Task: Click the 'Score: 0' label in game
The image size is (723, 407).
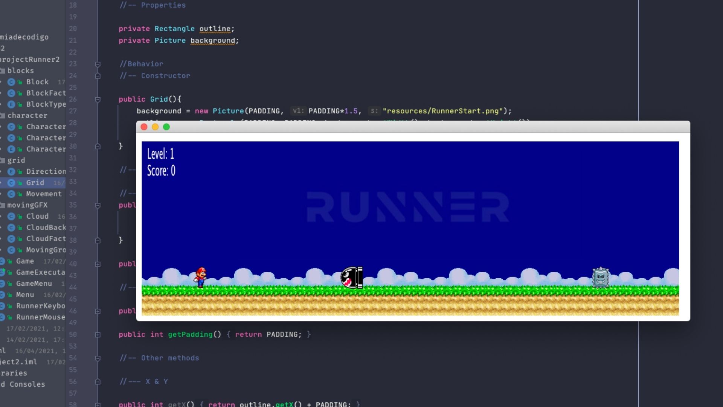Action: [x=161, y=171]
